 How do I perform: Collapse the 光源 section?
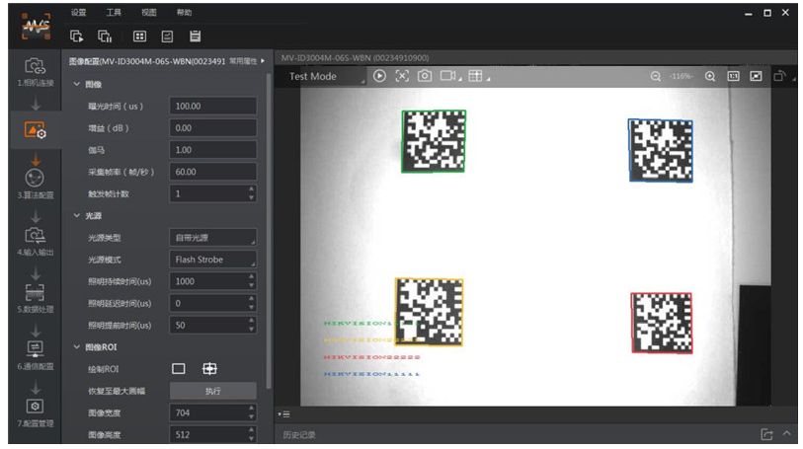coord(78,215)
